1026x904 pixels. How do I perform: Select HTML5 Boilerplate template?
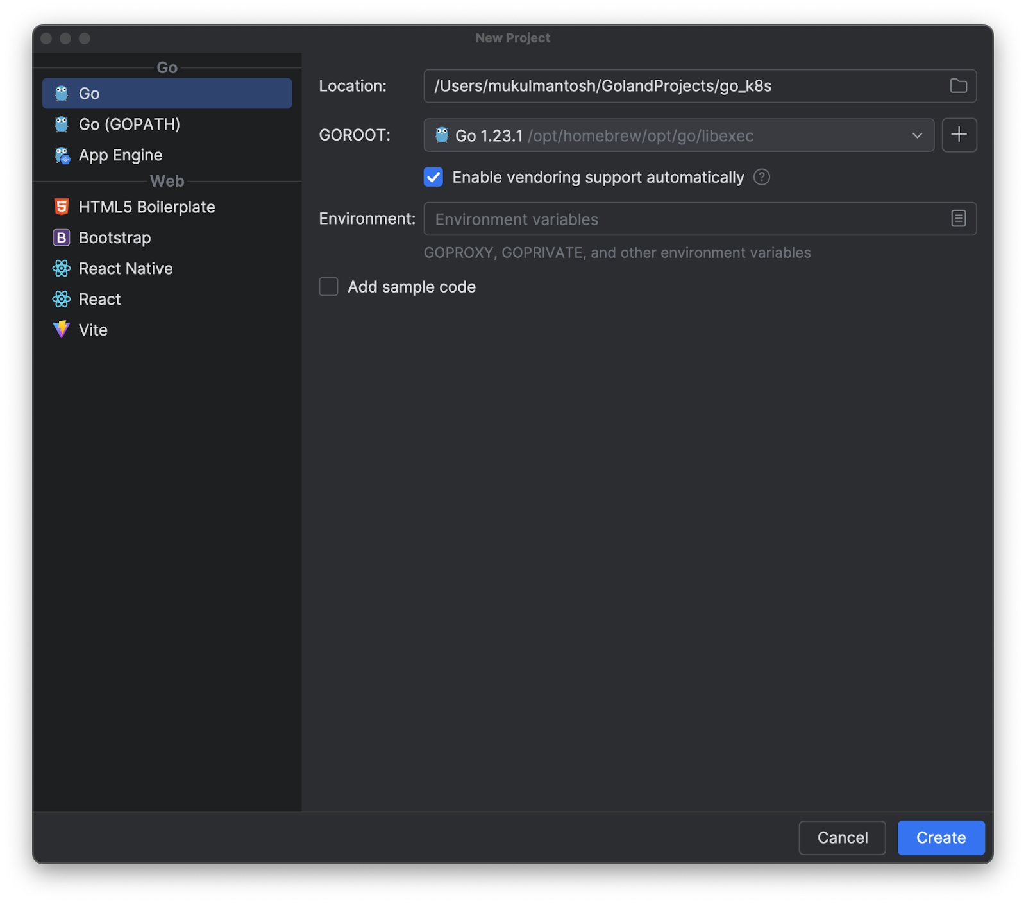click(167, 207)
